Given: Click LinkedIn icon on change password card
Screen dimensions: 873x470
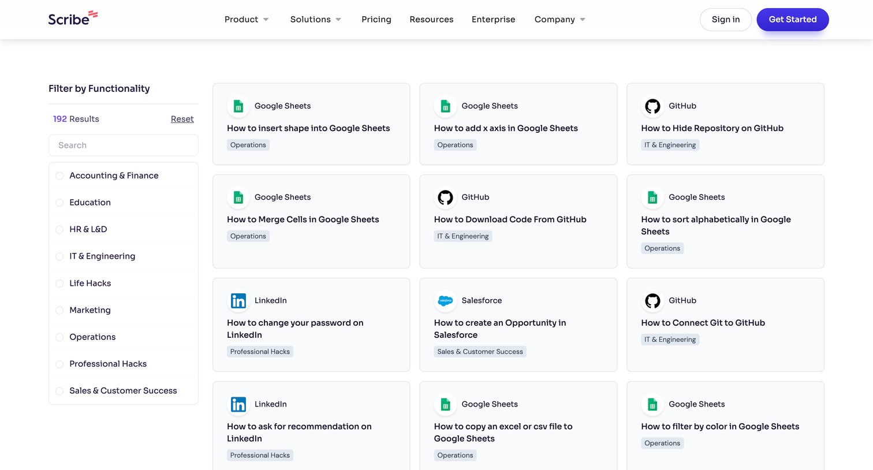Looking at the screenshot, I should [x=238, y=301].
